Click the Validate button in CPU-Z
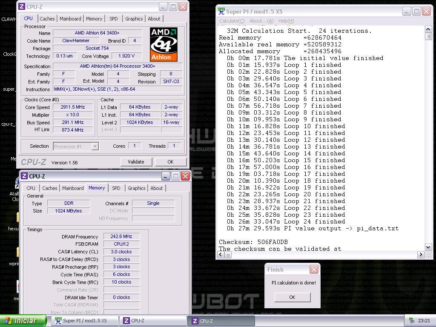The image size is (436, 327). click(136, 162)
